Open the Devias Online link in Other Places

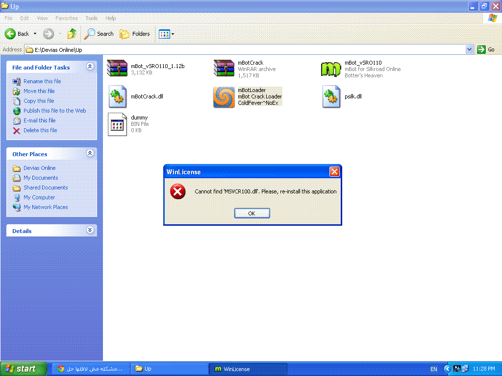click(x=39, y=168)
